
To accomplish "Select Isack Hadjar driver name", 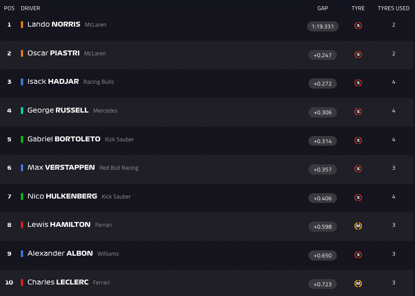I will [53, 82].
